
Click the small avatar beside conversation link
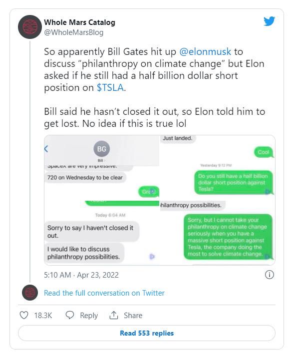click(30, 293)
